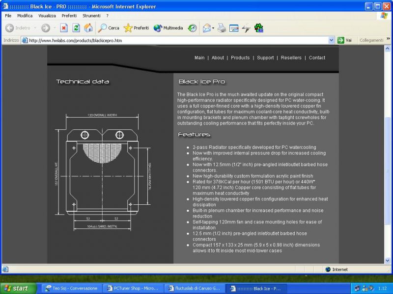
Task: Click the radiator technical drawing image
Action: (x=103, y=172)
